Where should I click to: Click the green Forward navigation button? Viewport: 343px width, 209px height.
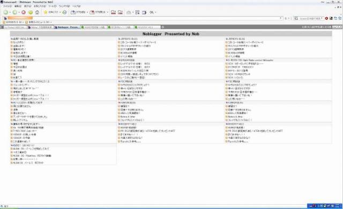pos(14,12)
